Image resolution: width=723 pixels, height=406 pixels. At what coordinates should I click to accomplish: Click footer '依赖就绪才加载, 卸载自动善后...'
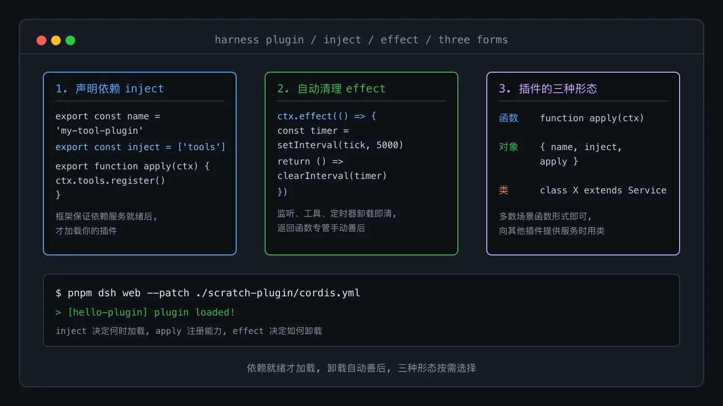(x=361, y=368)
